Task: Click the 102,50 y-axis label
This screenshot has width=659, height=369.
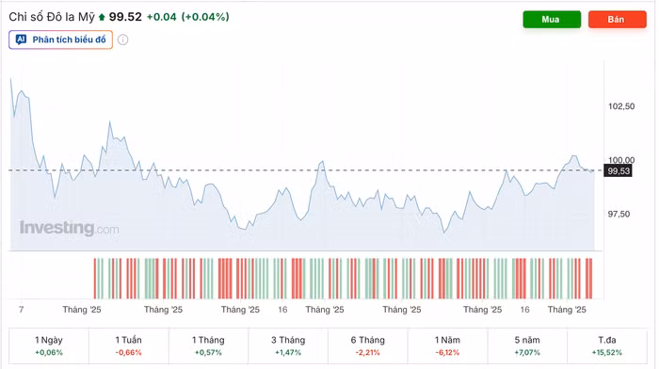Action: (x=621, y=106)
